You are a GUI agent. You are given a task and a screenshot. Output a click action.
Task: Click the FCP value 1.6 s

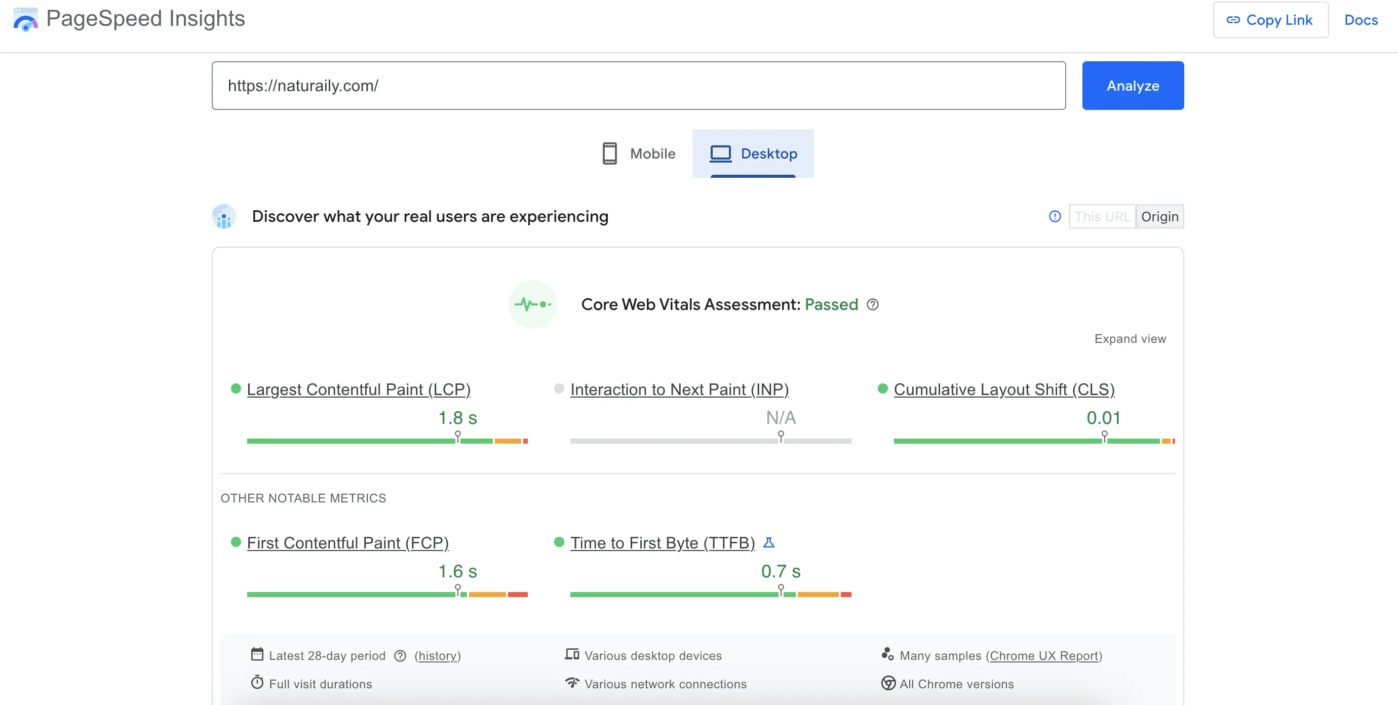(x=457, y=571)
